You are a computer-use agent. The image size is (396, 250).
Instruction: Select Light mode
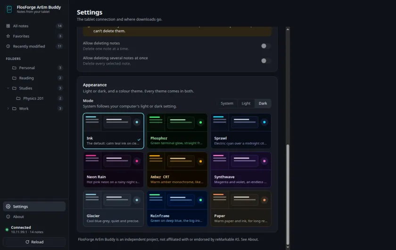[246, 104]
